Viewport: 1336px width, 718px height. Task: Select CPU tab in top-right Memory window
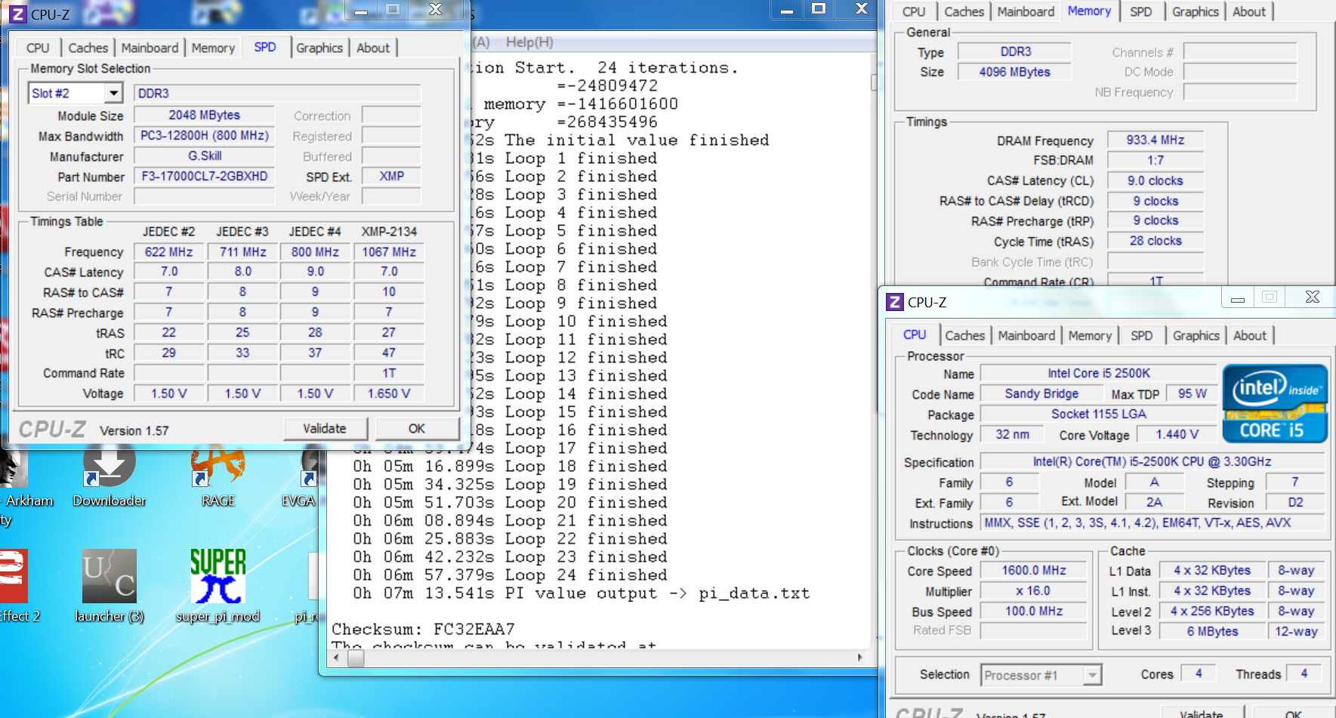(914, 11)
